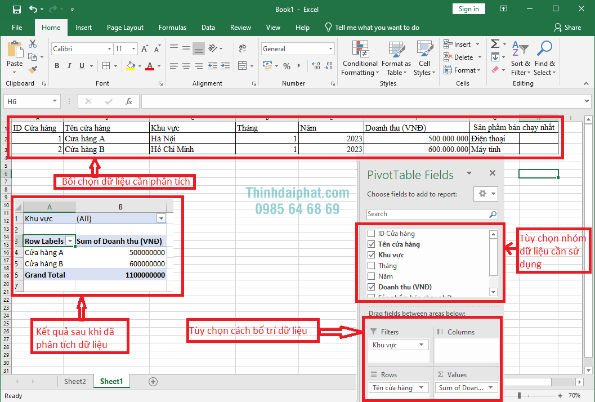Viewport: 595px width, 402px height.
Task: Apply Comma Style format
Action: [x=299, y=66]
